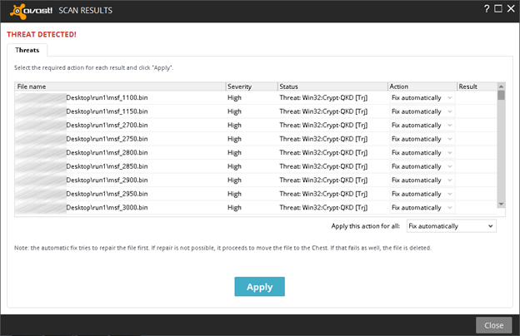Close window using the title bar X

point(510,8)
